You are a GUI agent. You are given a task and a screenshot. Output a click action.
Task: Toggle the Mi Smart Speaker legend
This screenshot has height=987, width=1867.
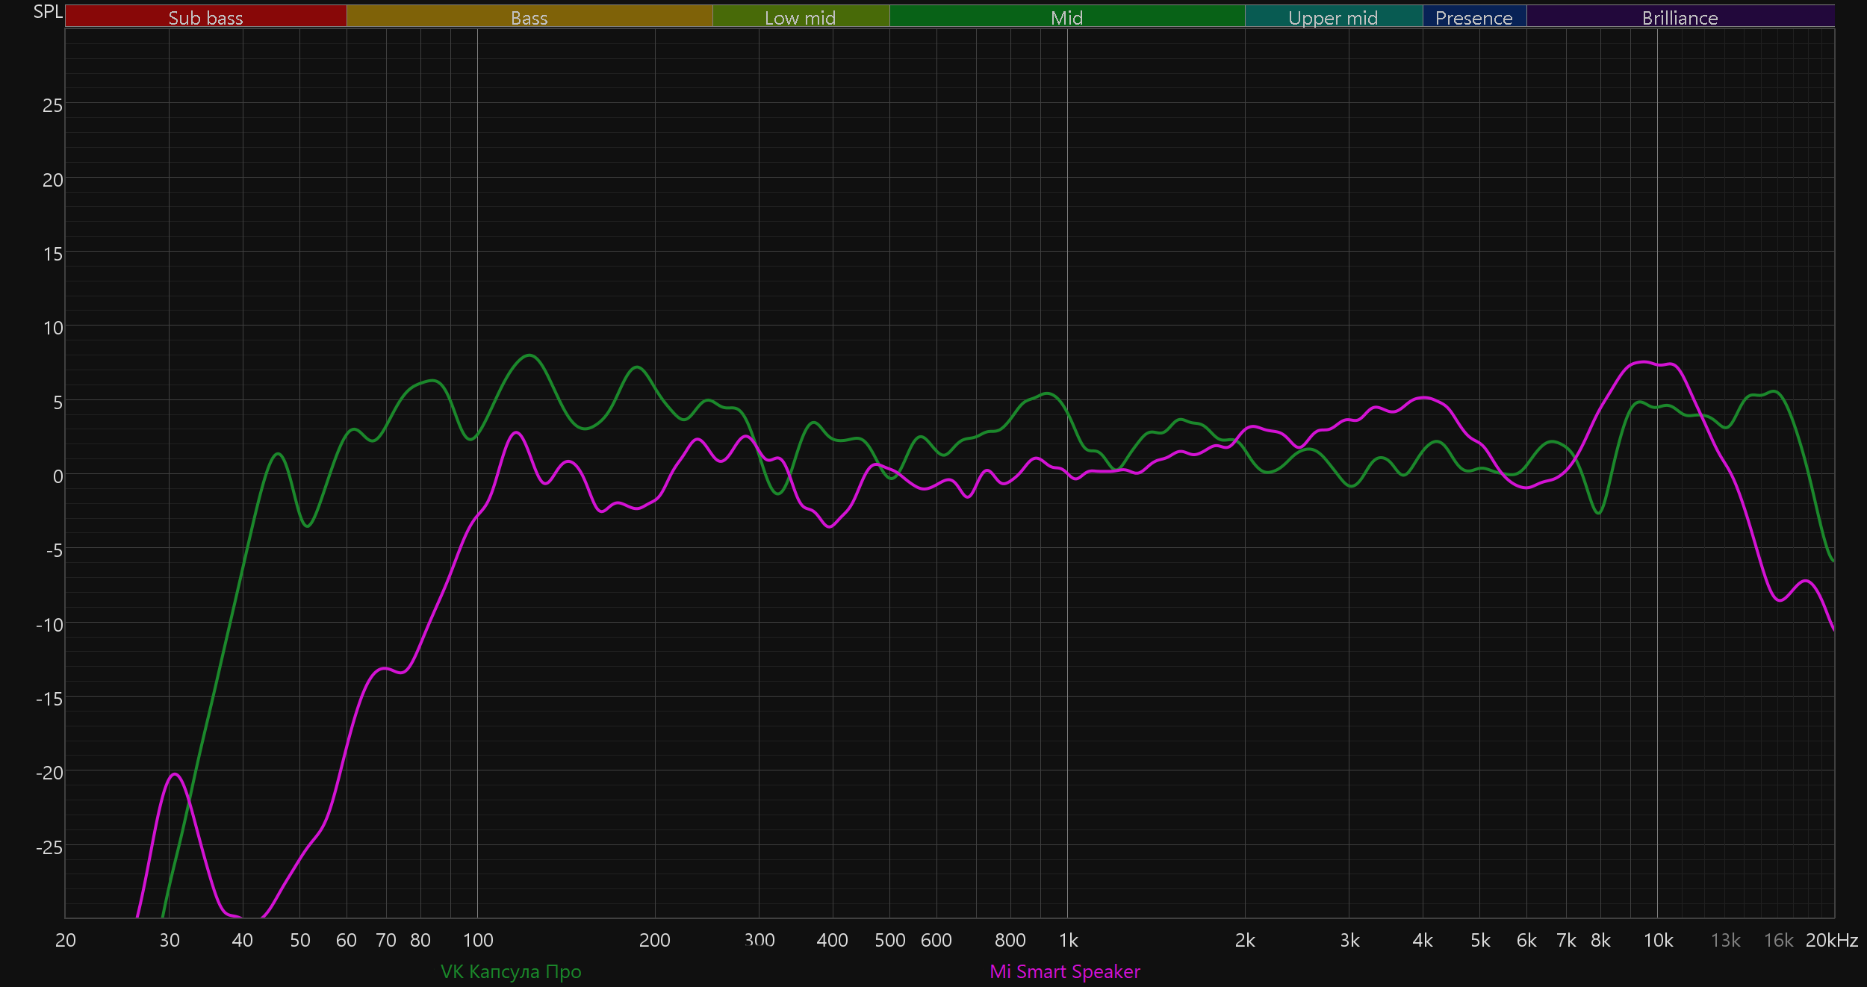1064,971
